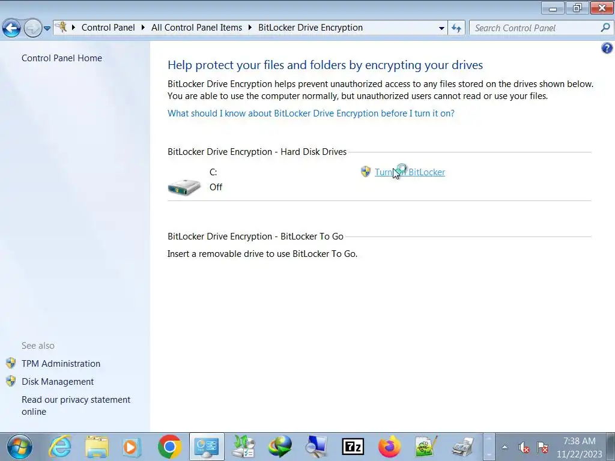Launch Firefox from taskbar
This screenshot has width=615, height=461.
[x=389, y=447]
